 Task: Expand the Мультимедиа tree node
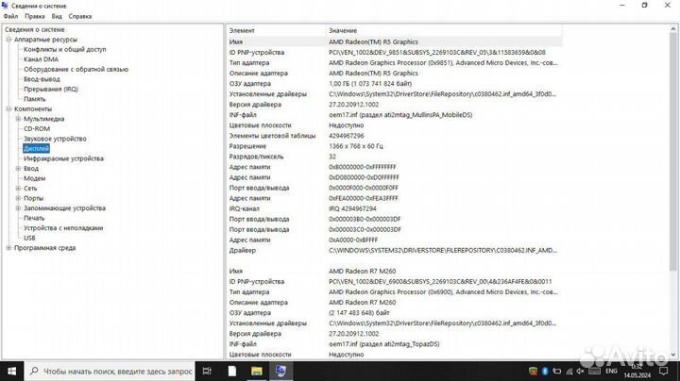coord(18,119)
